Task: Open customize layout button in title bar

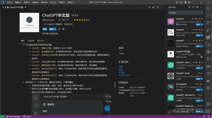Action: pos(189,2)
